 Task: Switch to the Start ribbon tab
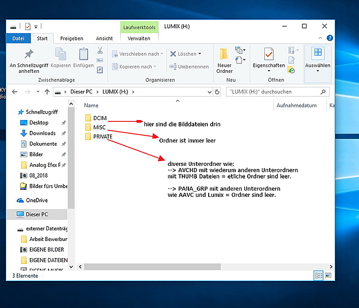(x=42, y=38)
